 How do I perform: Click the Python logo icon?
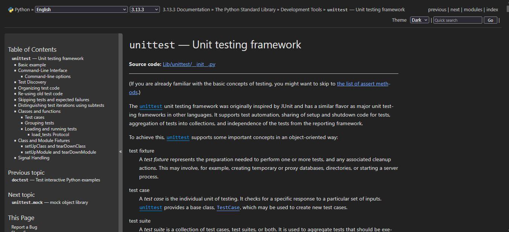click(x=11, y=10)
